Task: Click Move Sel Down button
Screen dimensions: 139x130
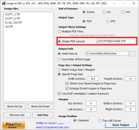Action: 40,106
